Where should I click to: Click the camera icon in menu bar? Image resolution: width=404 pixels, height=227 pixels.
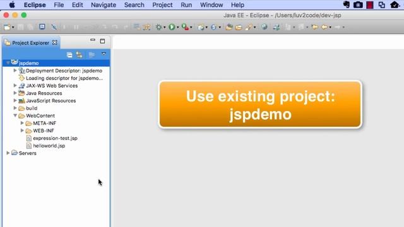pyautogui.click(x=358, y=4)
